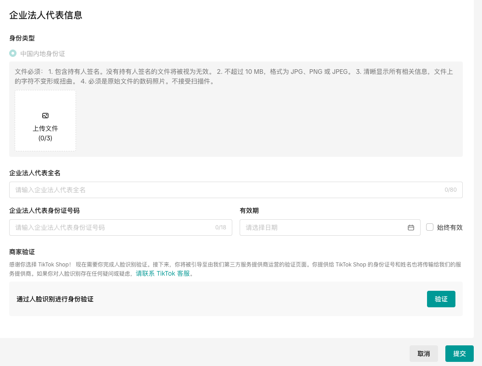Click the 取消 button
The width and height of the screenshot is (482, 366).
424,354
